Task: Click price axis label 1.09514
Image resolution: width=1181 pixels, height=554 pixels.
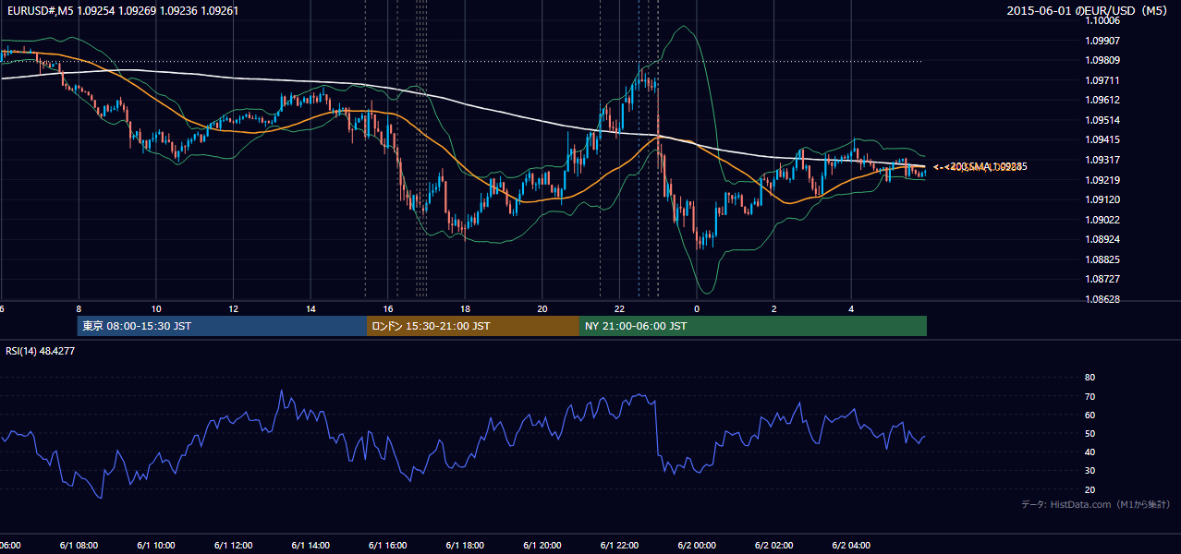Action: (x=1102, y=120)
